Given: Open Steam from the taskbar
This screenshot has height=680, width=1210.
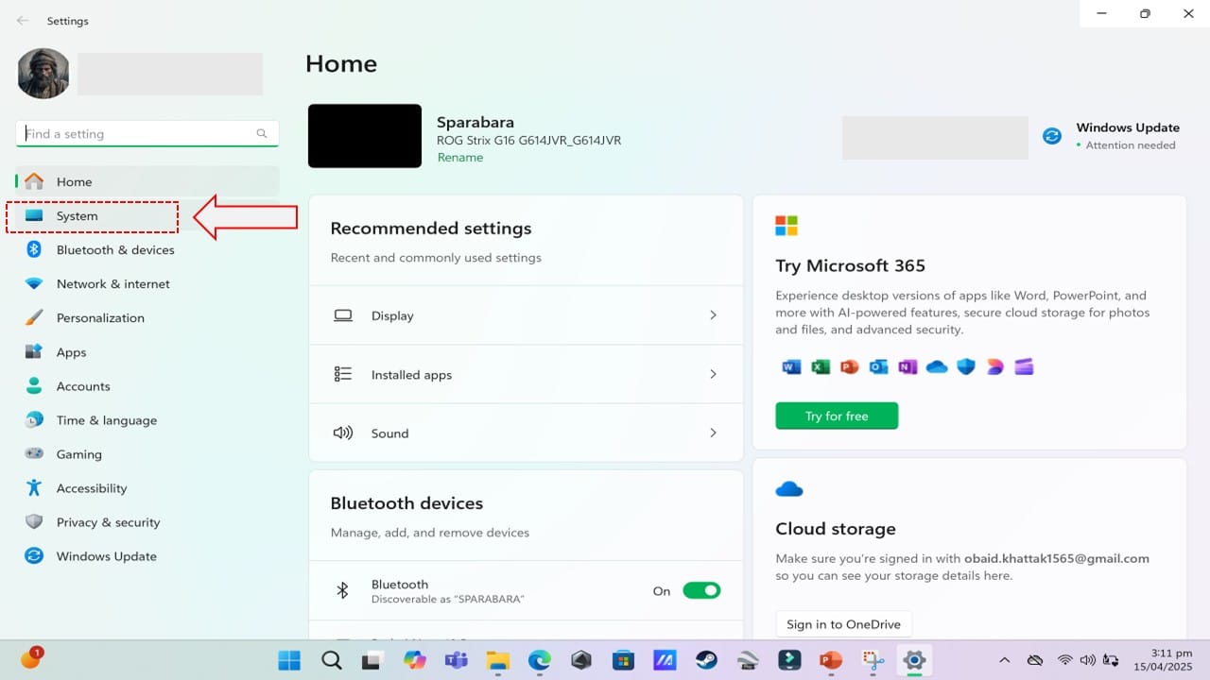Looking at the screenshot, I should [706, 660].
